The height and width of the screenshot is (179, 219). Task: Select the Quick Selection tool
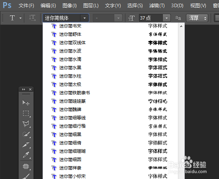click(x=26, y=134)
